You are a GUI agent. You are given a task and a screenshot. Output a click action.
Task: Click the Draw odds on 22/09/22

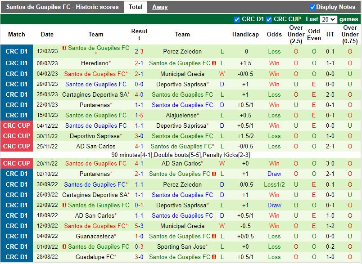(274, 205)
